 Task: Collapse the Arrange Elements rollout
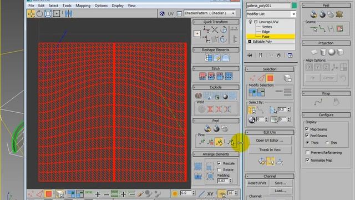click(x=216, y=154)
